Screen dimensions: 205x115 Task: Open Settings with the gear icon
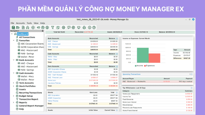[64, 28]
